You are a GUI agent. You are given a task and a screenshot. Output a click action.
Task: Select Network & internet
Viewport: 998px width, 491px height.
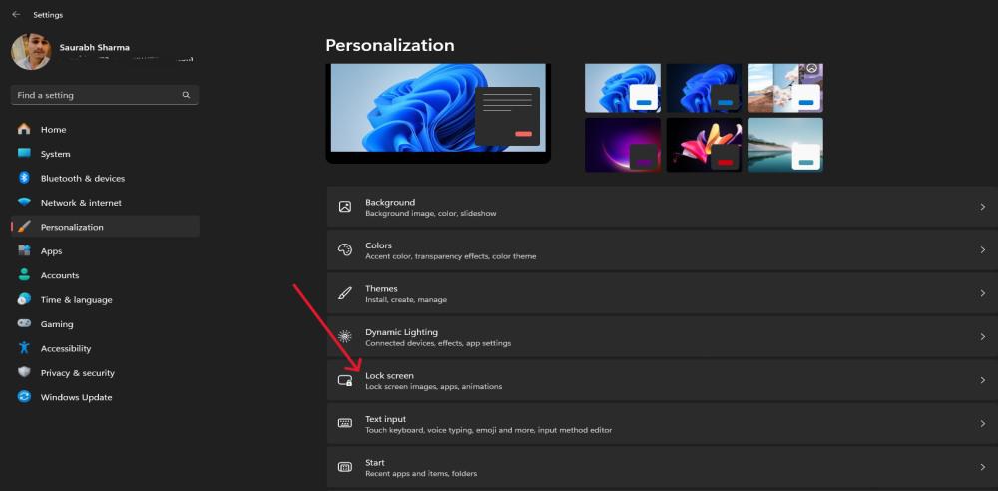[105, 202]
